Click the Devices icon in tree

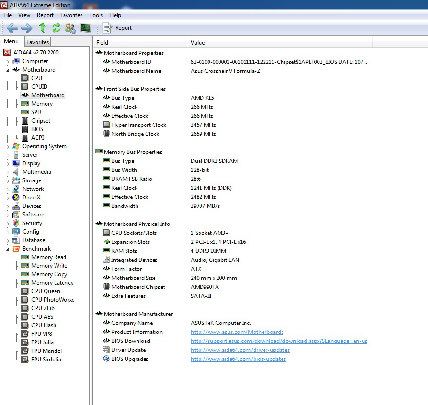16,206
